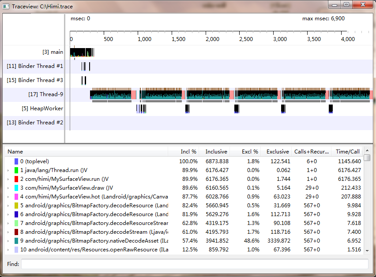The height and width of the screenshot is (277, 376).
Task: Sort by the Exclusive column header
Action: pos(277,152)
